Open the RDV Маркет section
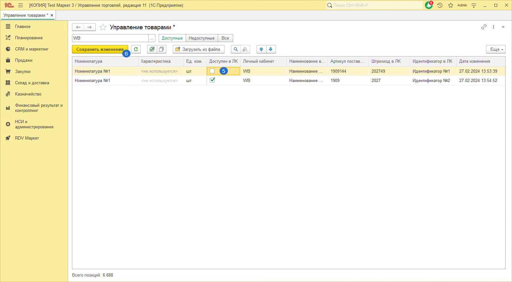This screenshot has width=512, height=282. (x=27, y=138)
